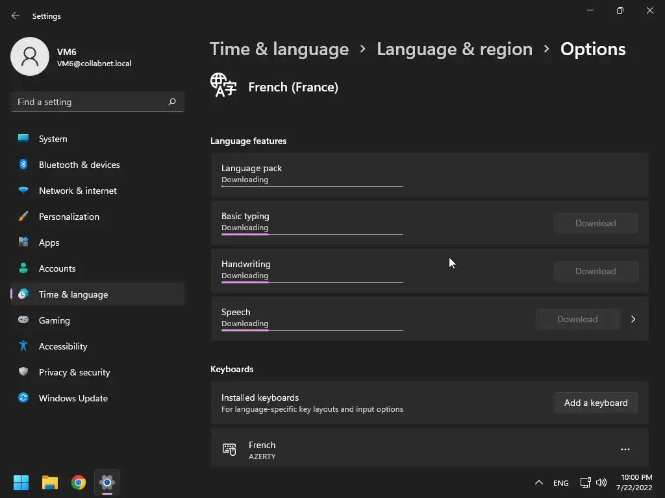665x498 pixels.
Task: Open Bluetooth & devices settings
Action: (x=79, y=165)
